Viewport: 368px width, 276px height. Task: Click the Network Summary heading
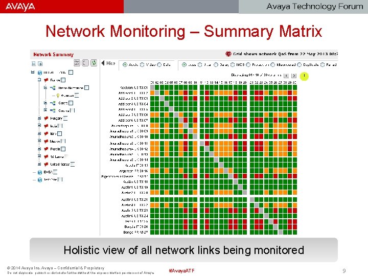pos(54,55)
